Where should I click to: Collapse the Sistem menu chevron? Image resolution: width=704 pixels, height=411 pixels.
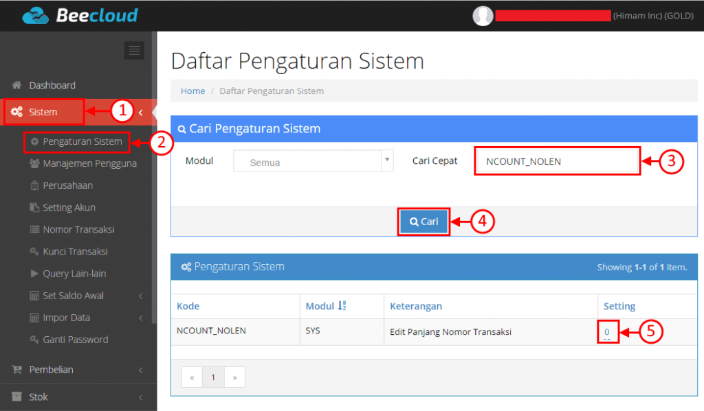tap(140, 112)
